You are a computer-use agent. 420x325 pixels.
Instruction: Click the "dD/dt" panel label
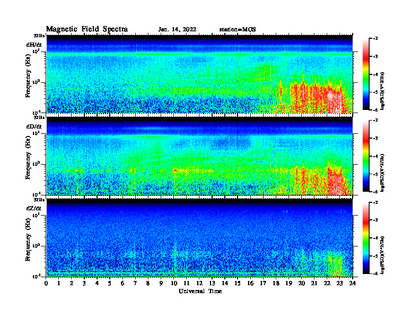click(x=34, y=126)
